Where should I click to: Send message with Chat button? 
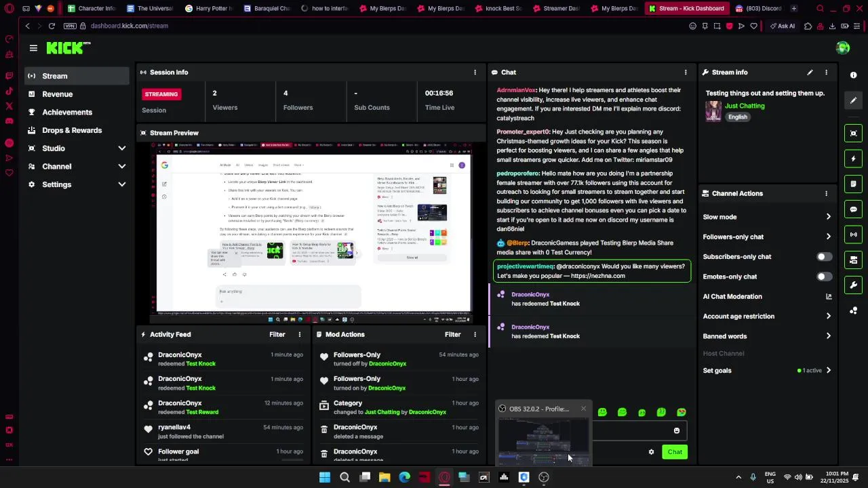(675, 452)
